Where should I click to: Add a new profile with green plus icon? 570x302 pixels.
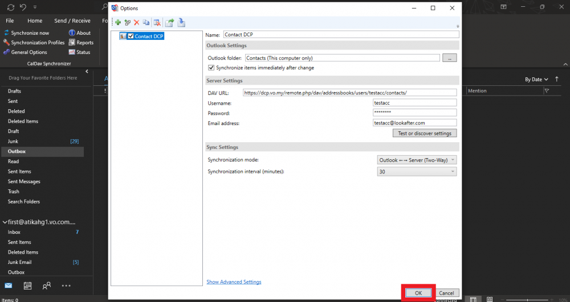[x=118, y=23]
